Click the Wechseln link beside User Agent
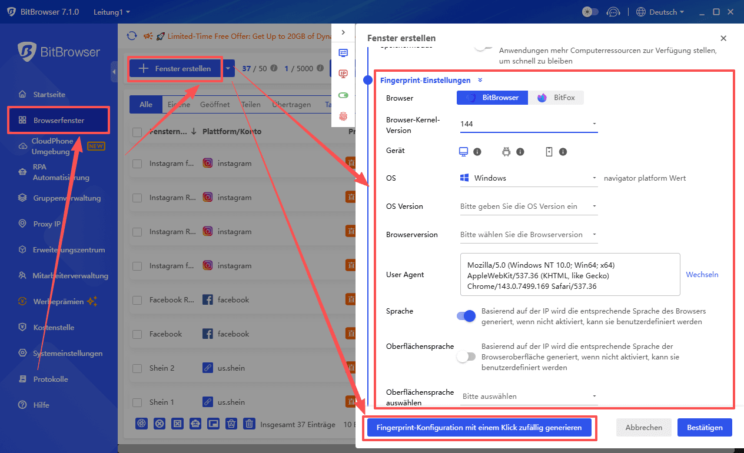 (x=702, y=274)
